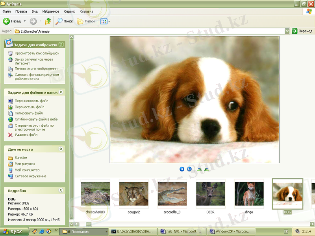
Task: Show the Folders (Папки) tree pane
Action: tap(85, 21)
